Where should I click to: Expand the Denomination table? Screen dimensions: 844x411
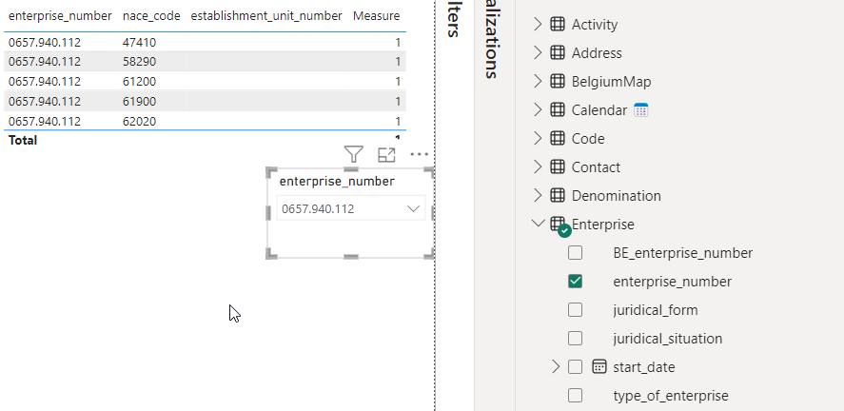pos(538,195)
